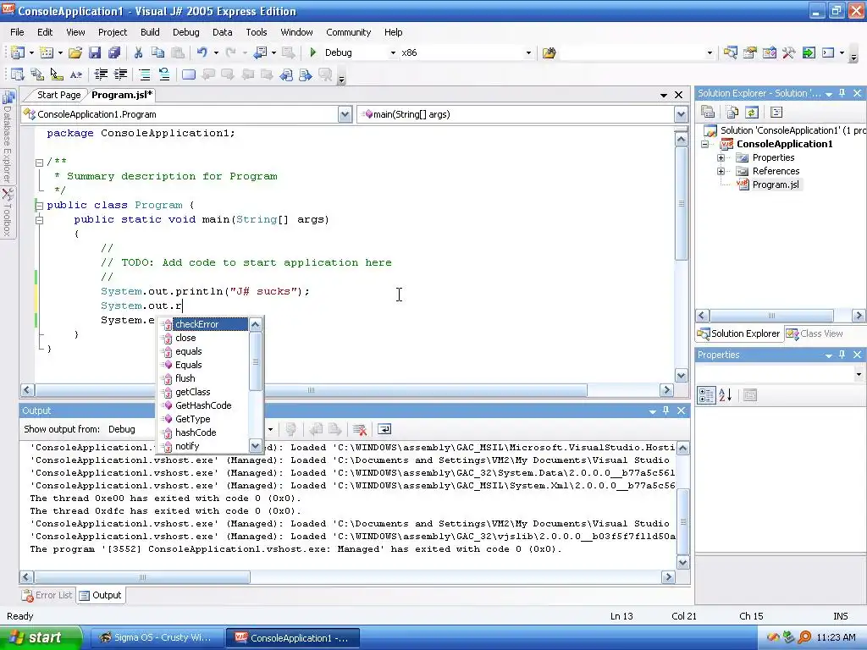Image resolution: width=867 pixels, height=650 pixels.
Task: Switch to the Error List tab
Action: [48, 595]
